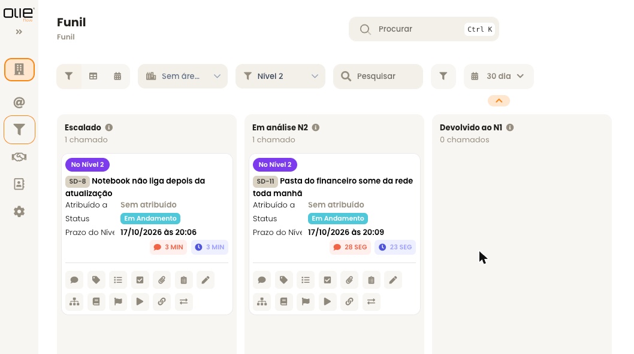
Task: Open tags icon on SD-8 card
Action: [96, 280]
